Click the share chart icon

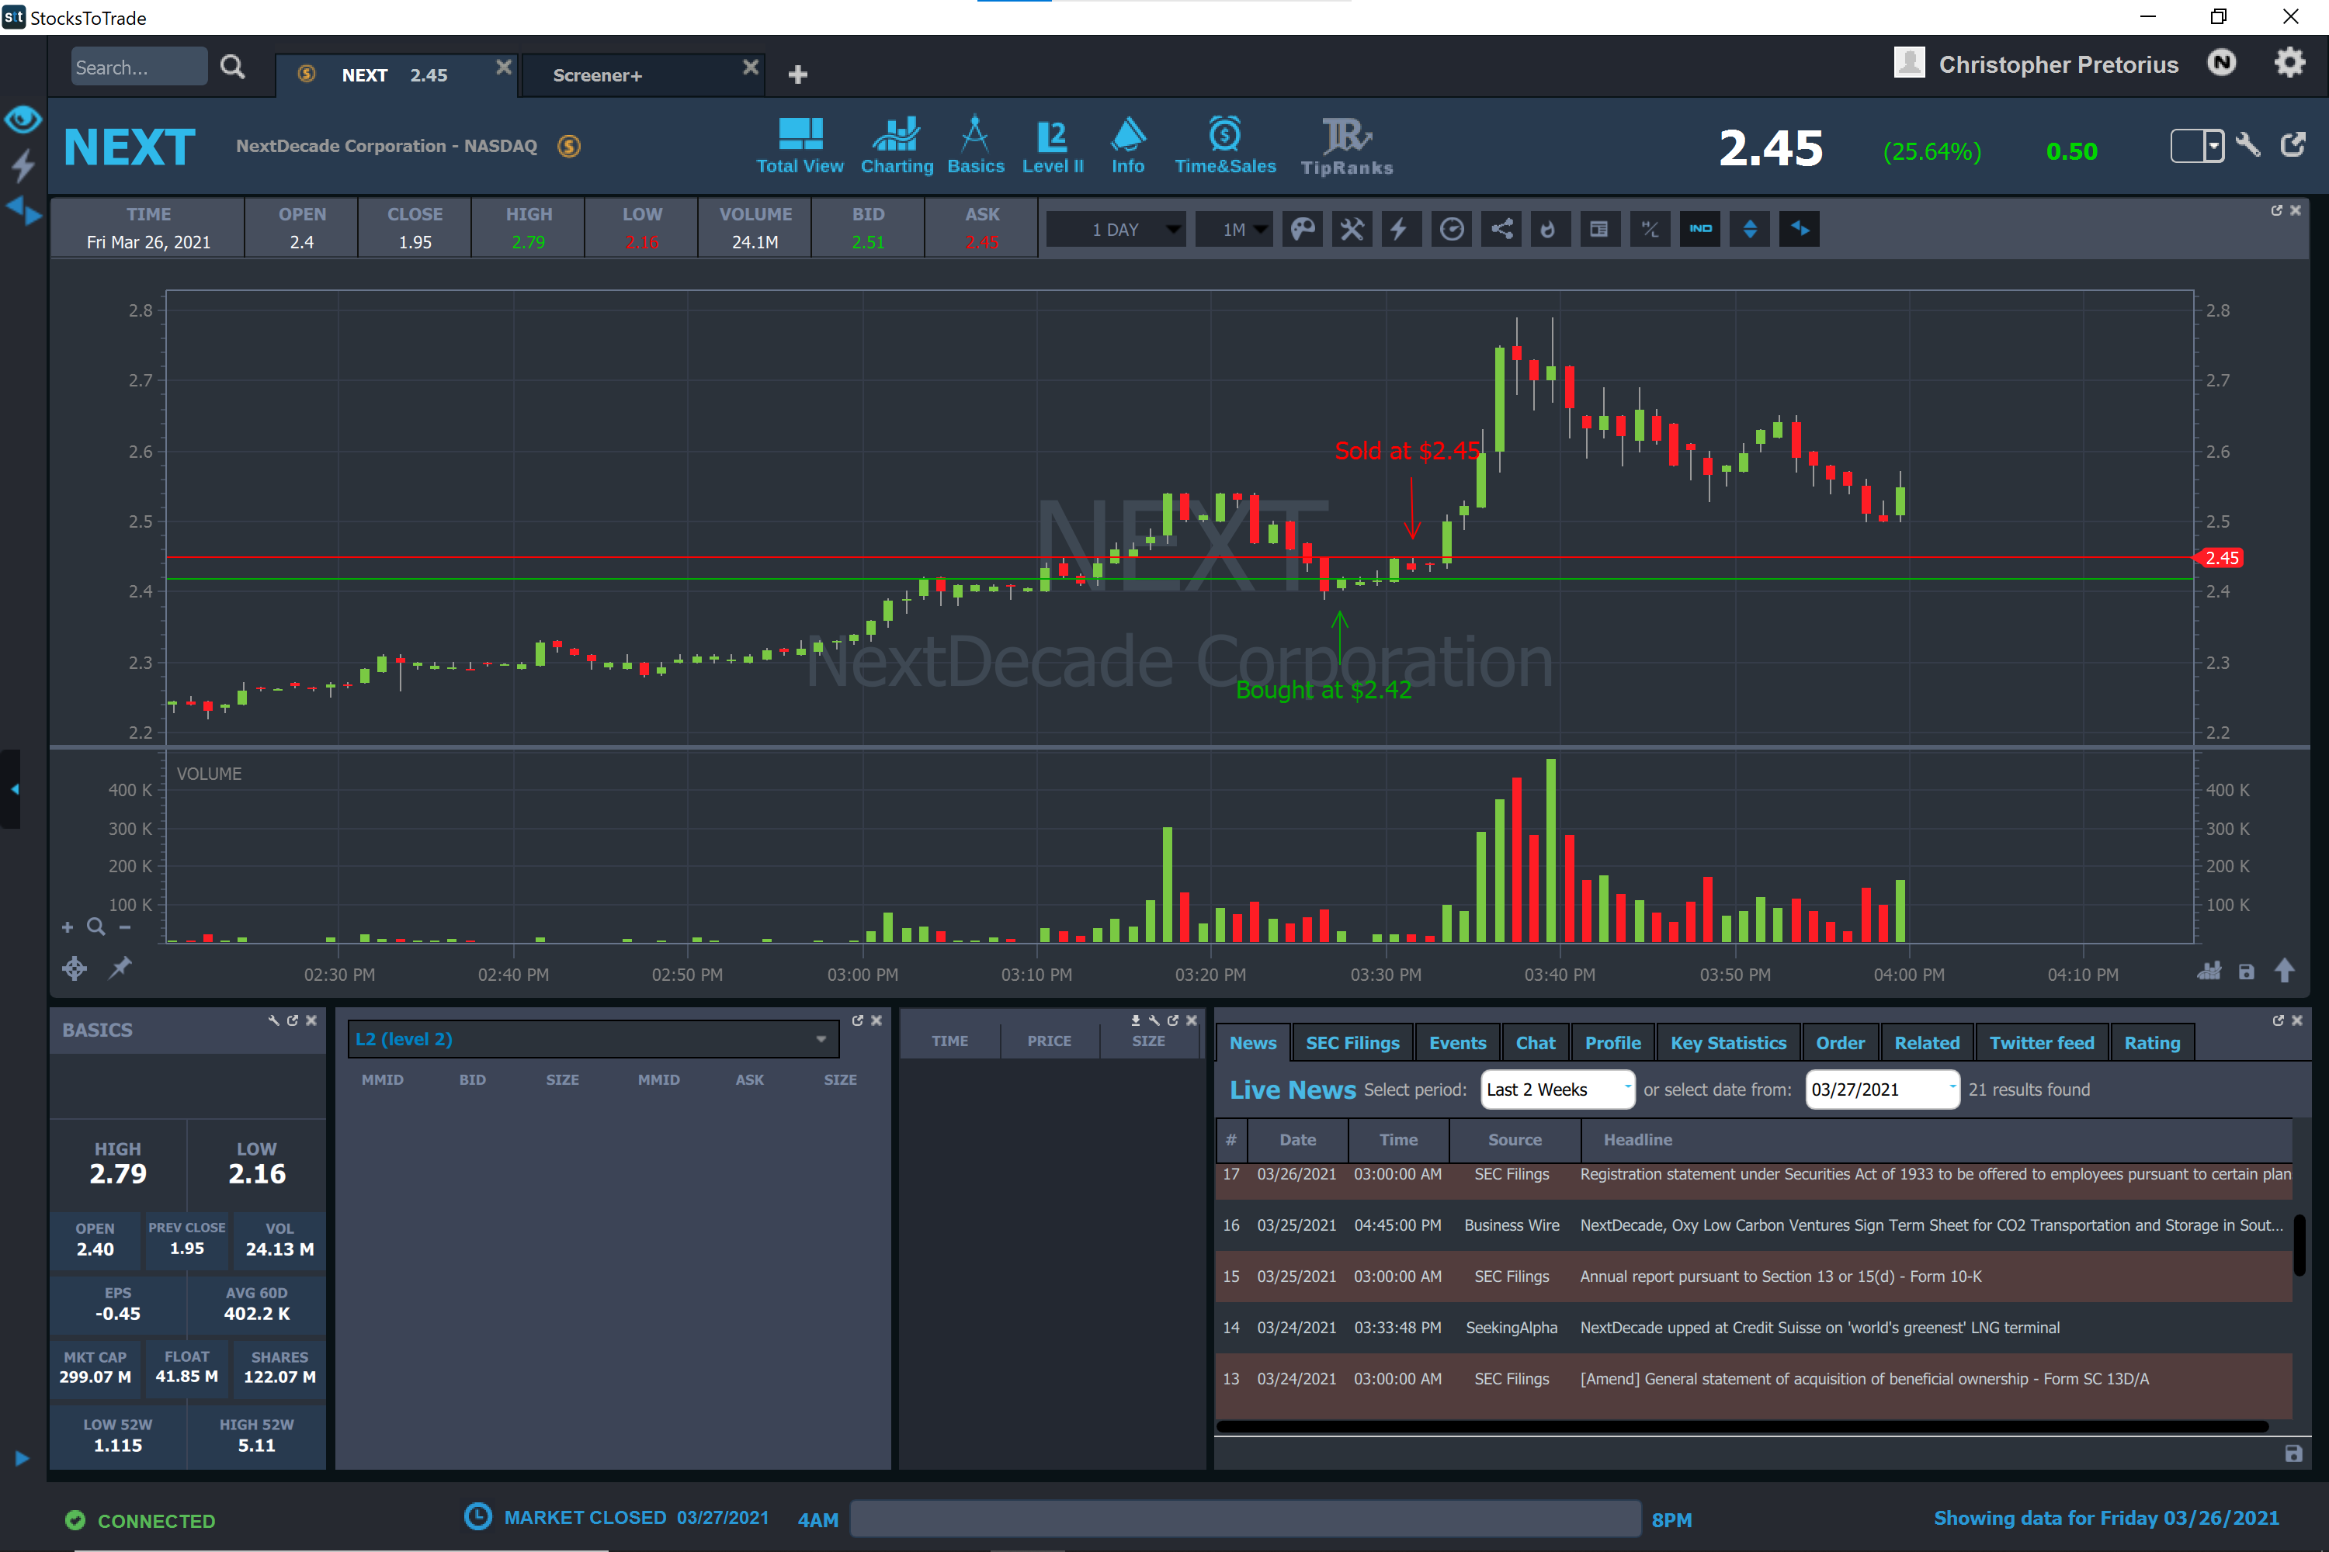(x=1501, y=230)
